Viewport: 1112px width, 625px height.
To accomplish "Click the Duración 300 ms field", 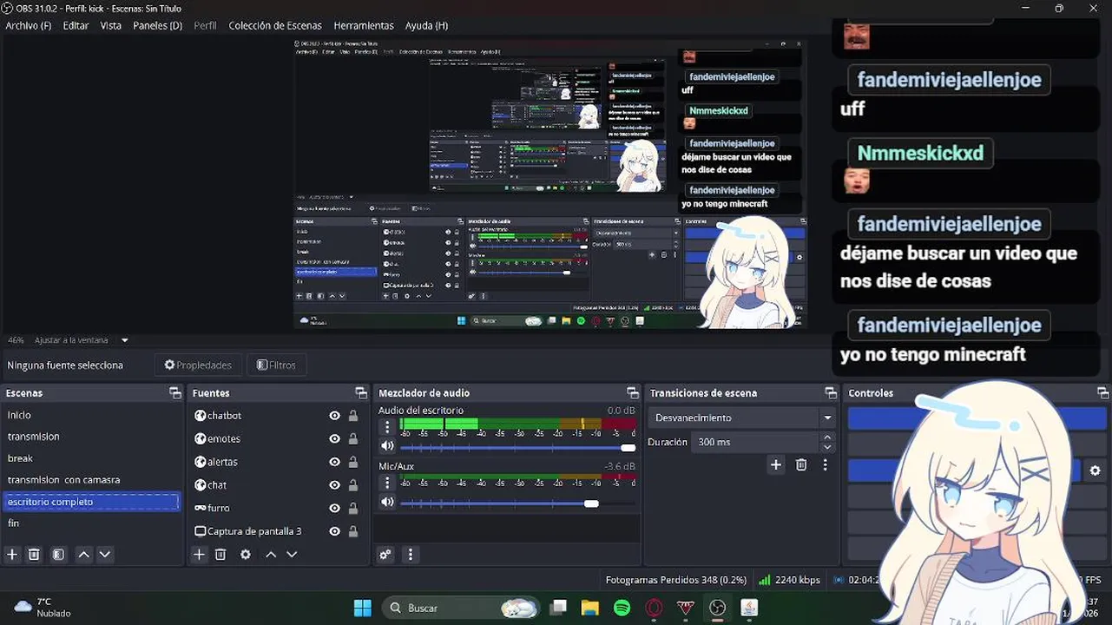I will pyautogui.click(x=755, y=442).
